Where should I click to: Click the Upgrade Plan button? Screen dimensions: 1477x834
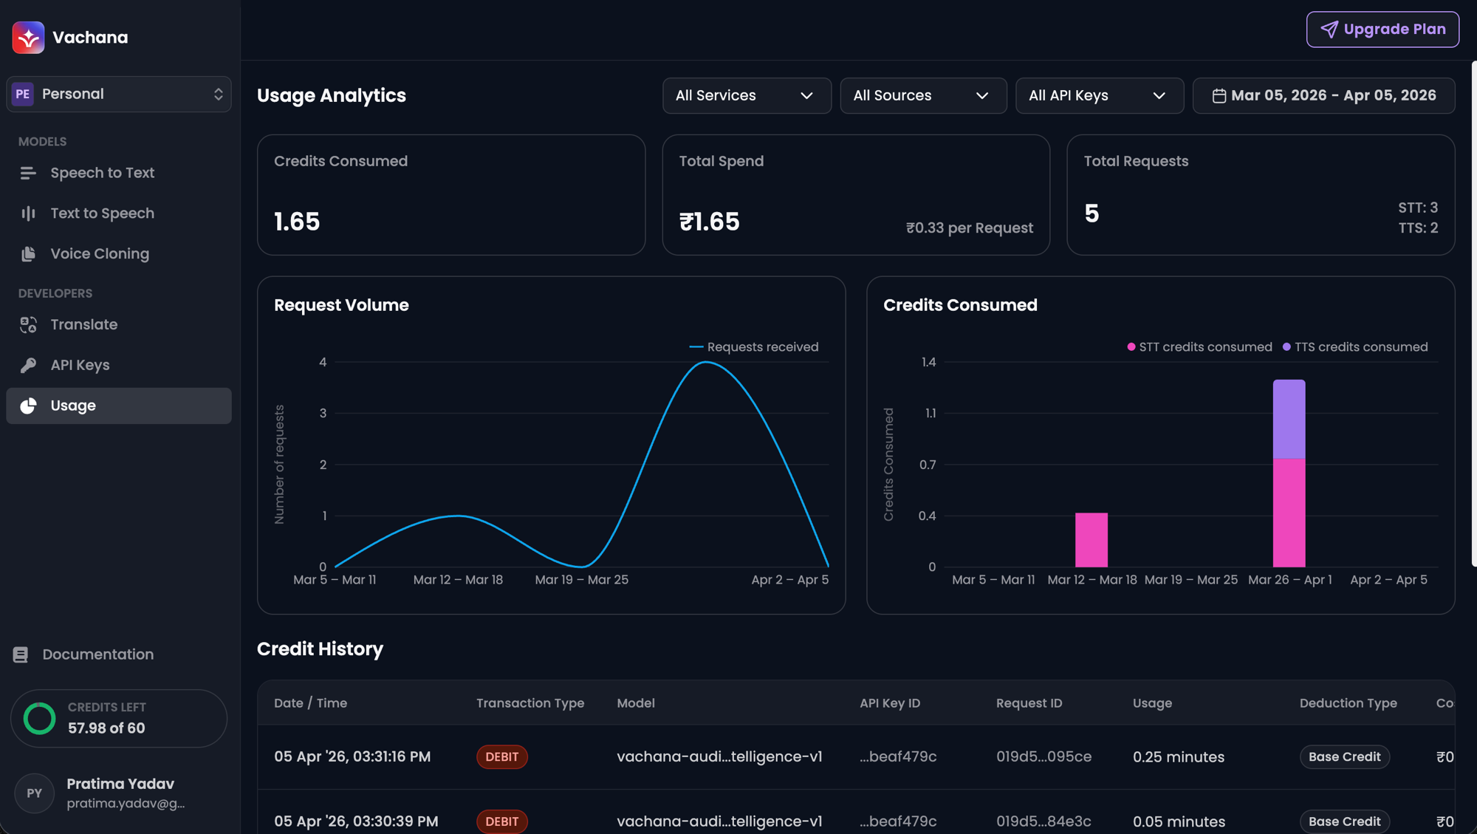[x=1382, y=29]
